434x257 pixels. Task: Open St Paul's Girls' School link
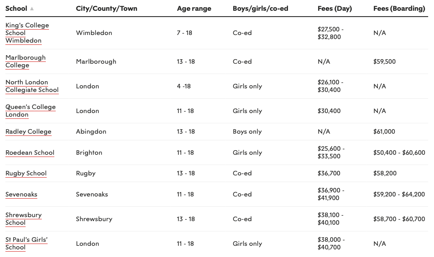[x=27, y=244]
